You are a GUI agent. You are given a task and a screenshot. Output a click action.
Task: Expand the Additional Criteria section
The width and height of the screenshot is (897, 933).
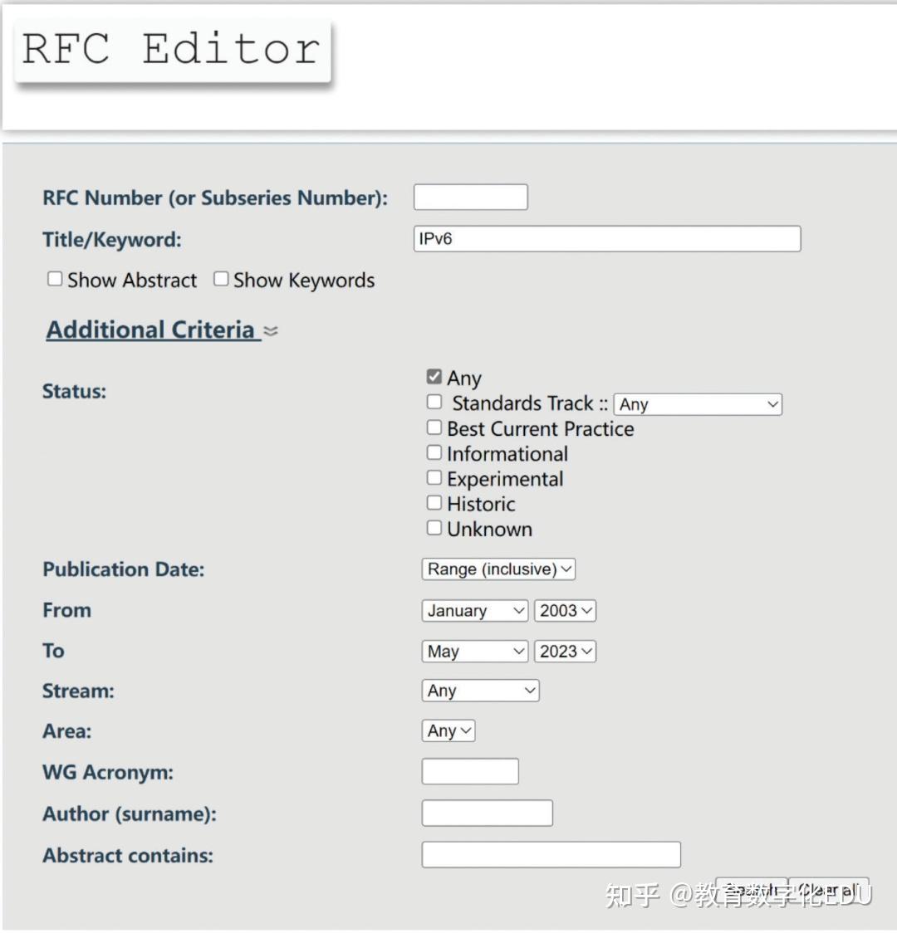(152, 329)
